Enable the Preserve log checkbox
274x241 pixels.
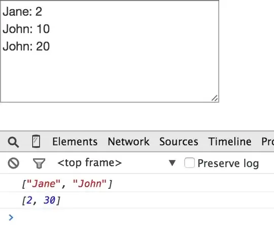(x=189, y=163)
